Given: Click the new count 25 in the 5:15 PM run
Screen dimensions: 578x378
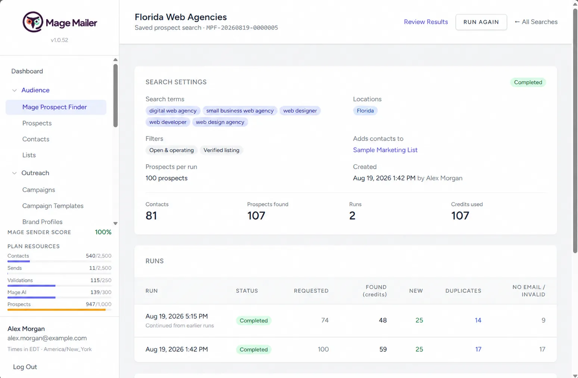Looking at the screenshot, I should tap(419, 320).
